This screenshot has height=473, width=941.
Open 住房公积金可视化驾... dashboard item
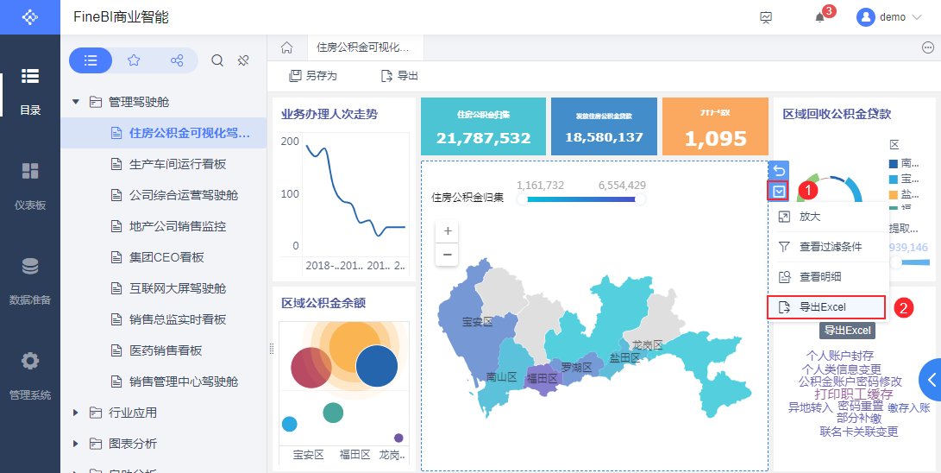164,133
